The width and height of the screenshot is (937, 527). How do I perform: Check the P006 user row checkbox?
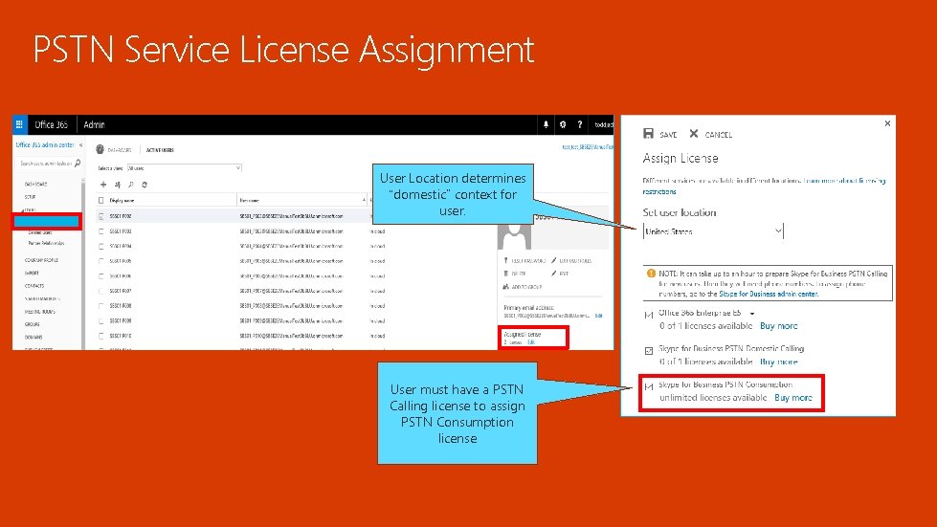pyautogui.click(x=101, y=275)
